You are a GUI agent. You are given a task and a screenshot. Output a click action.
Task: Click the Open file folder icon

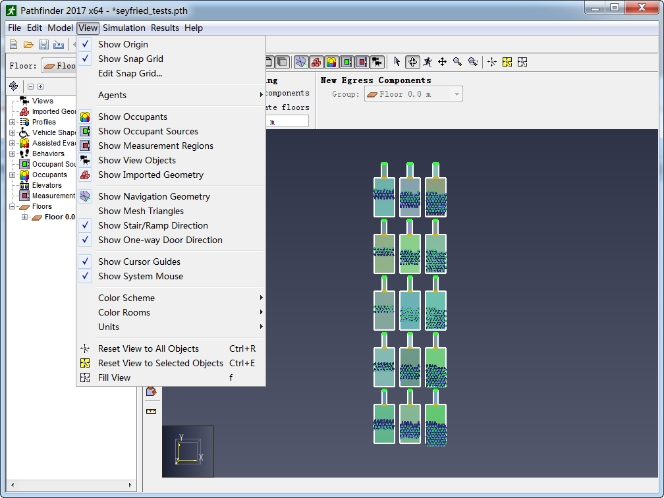(x=28, y=44)
